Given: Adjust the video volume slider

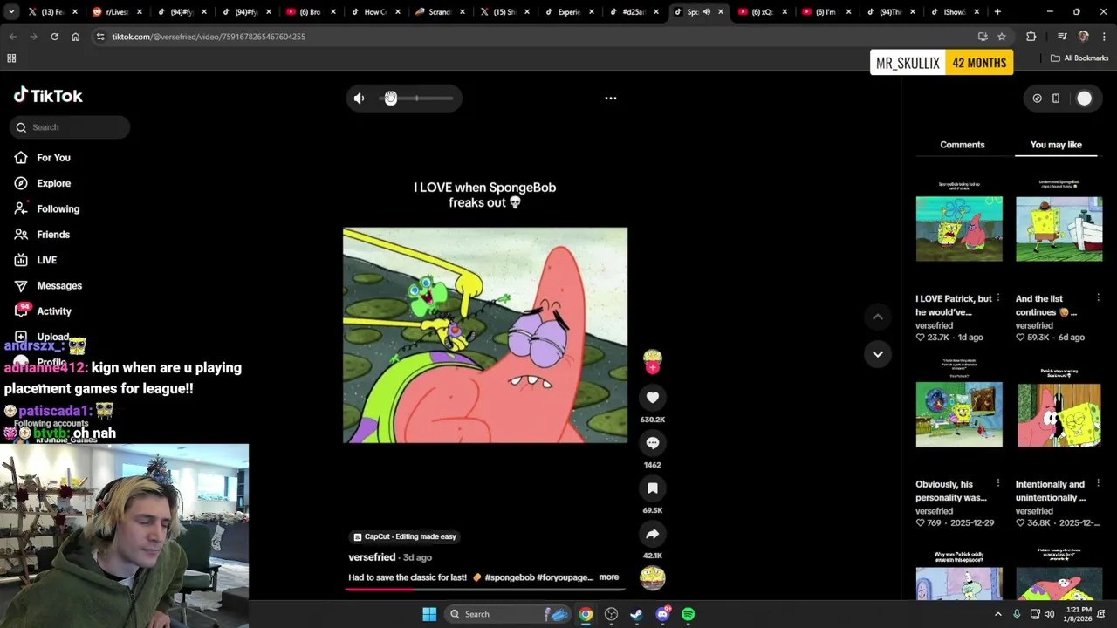Looking at the screenshot, I should pos(417,99).
